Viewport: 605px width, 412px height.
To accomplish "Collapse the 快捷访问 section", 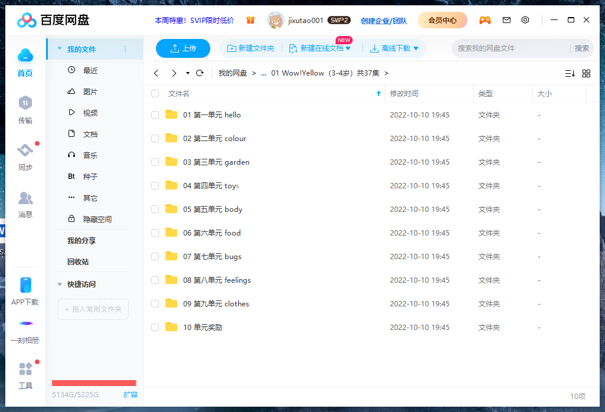I will pos(60,284).
